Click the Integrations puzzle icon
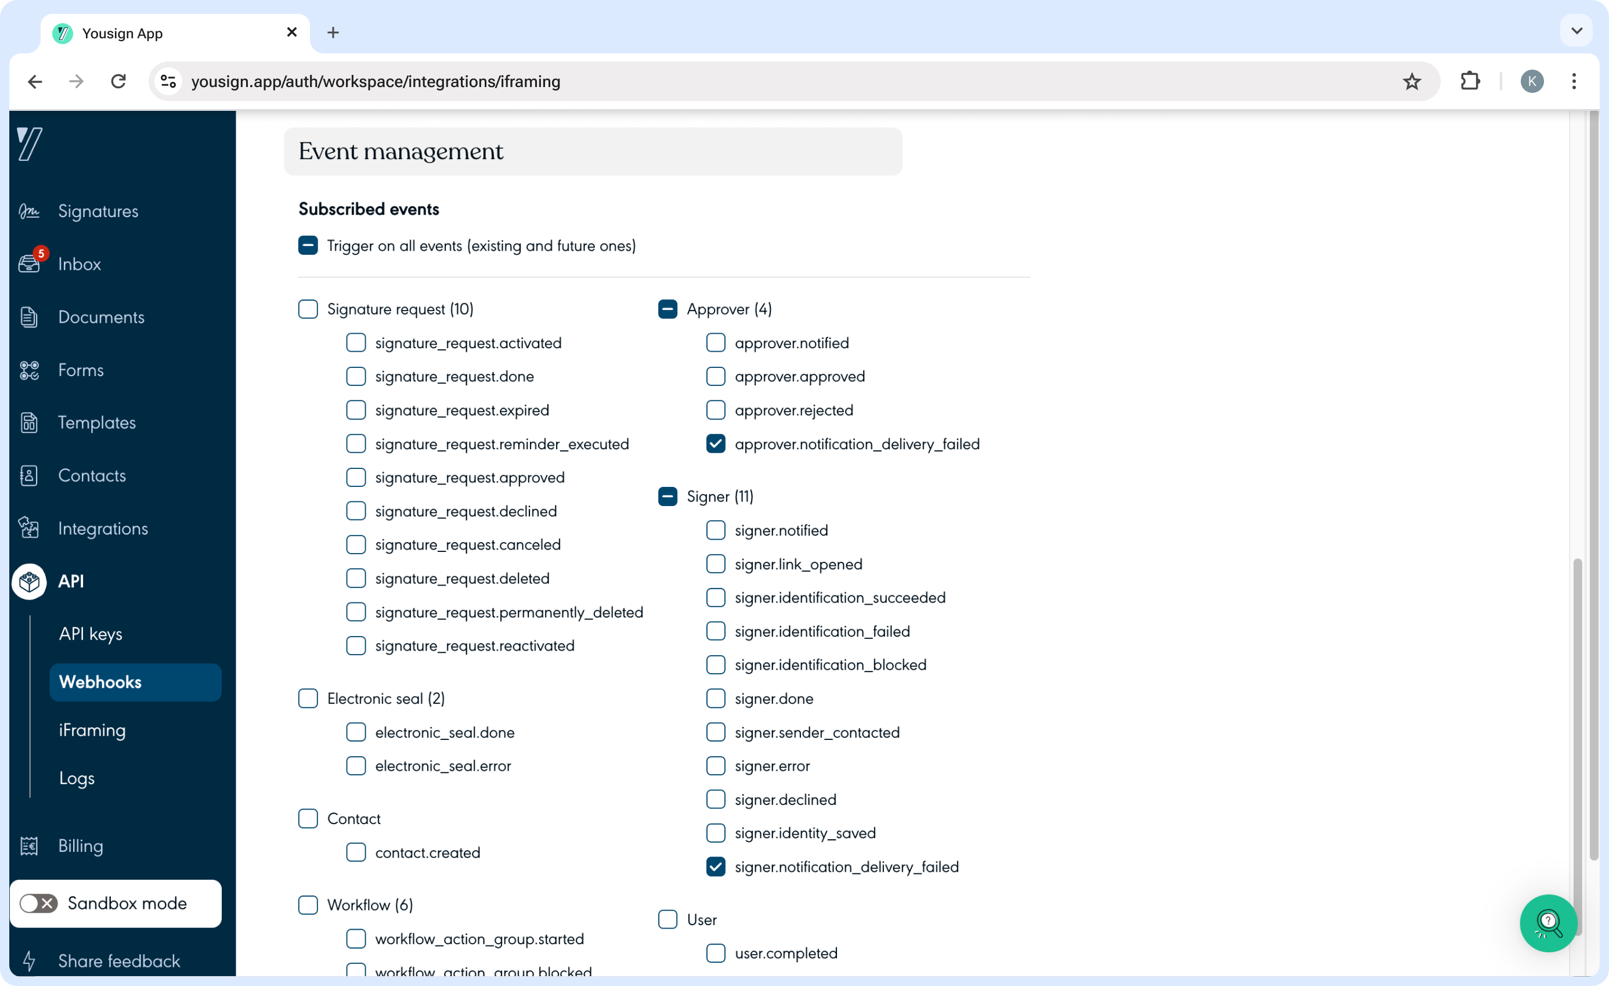This screenshot has height=986, width=1609. (29, 528)
